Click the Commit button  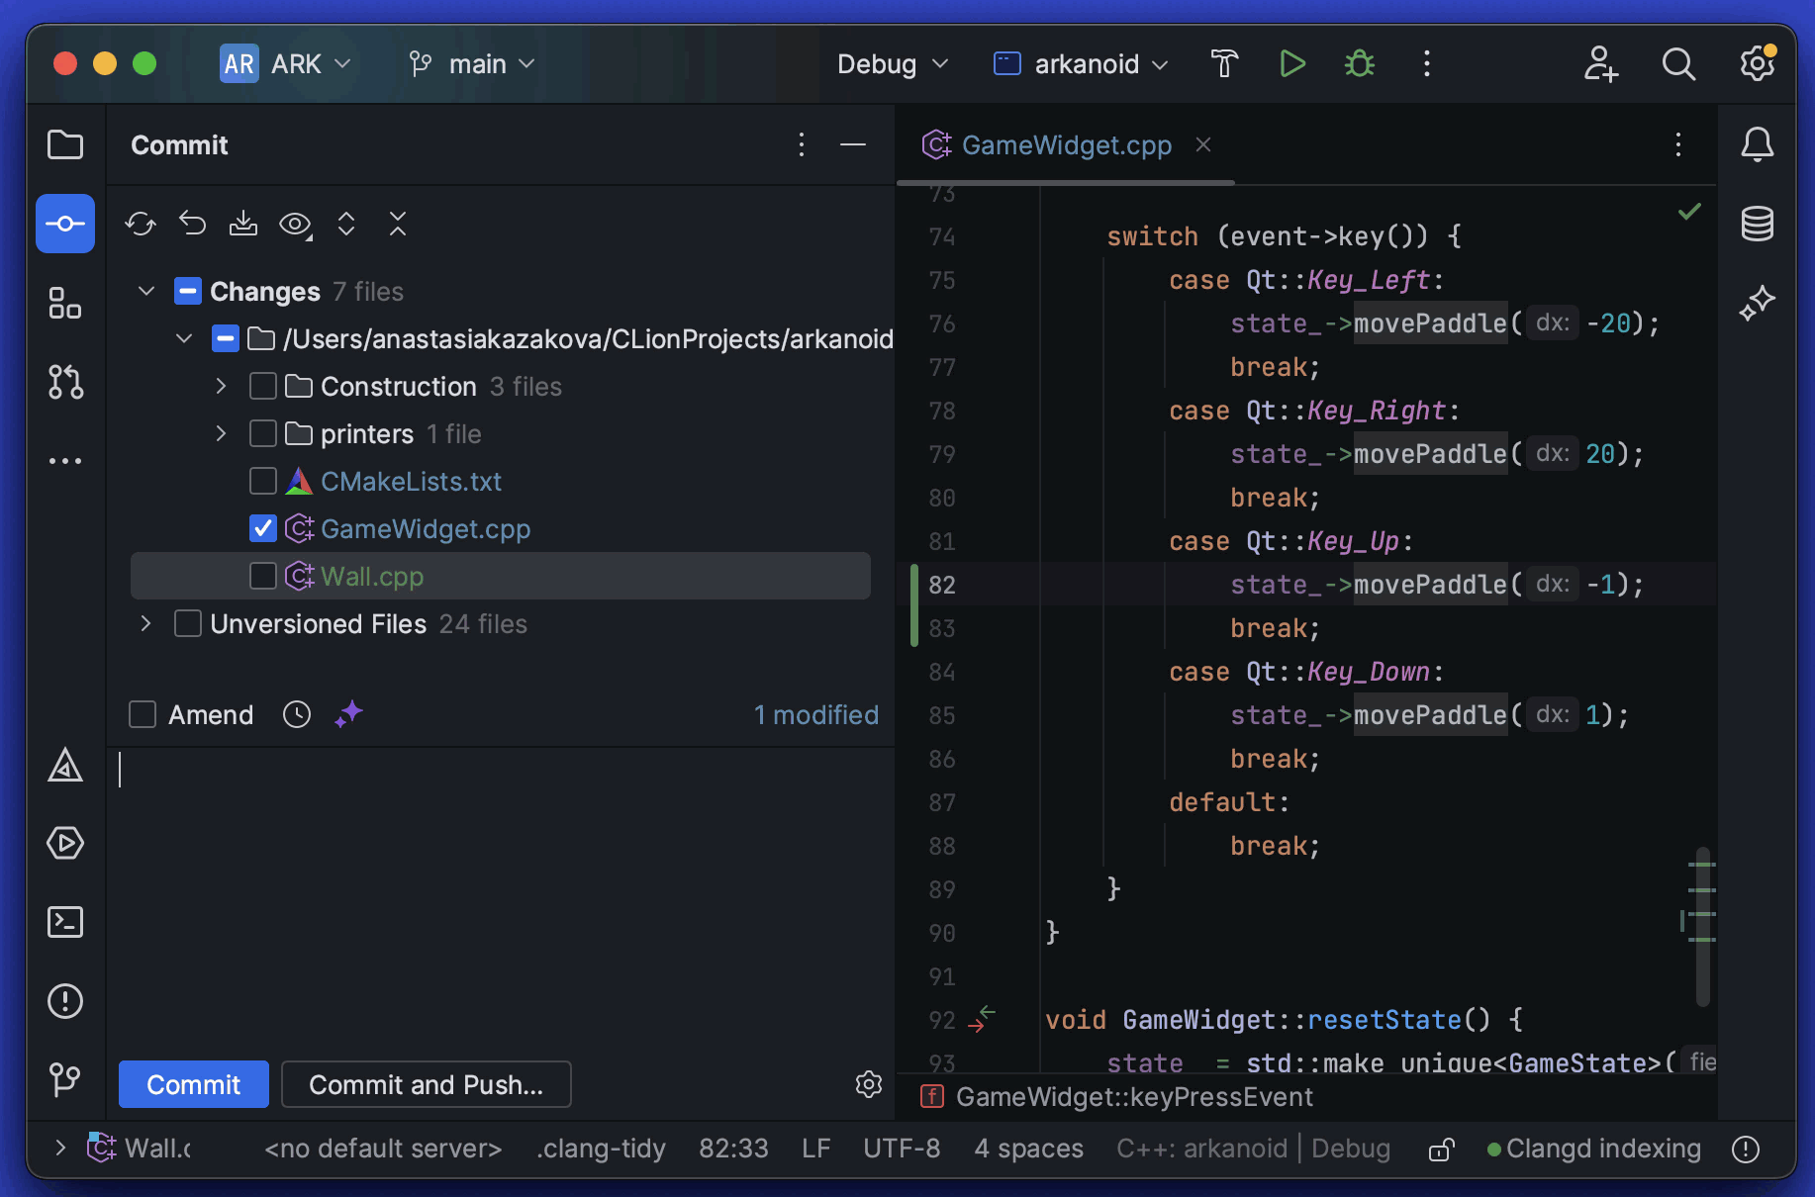(193, 1085)
